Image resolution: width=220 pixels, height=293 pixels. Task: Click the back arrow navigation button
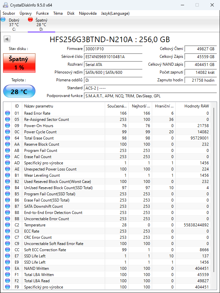coord(7,39)
